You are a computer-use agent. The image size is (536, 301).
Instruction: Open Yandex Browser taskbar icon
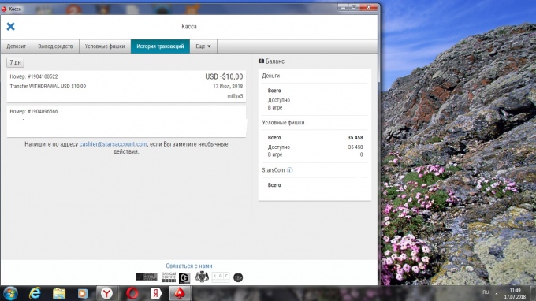[106, 293]
